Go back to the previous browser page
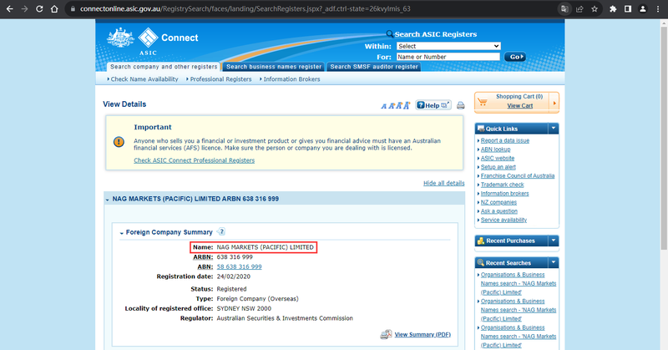 point(9,9)
